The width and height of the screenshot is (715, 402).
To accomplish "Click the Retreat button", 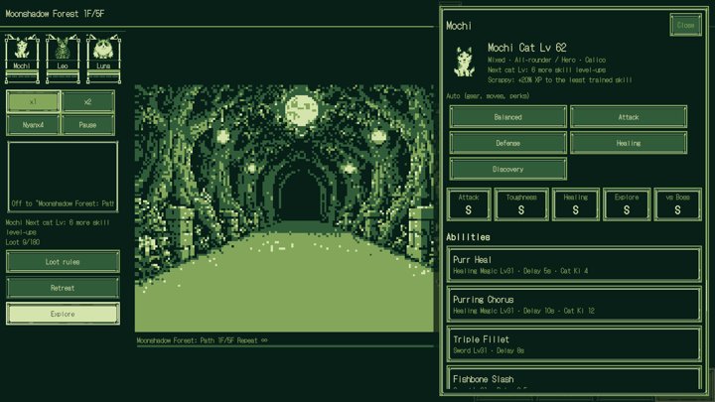I will pyautogui.click(x=63, y=288).
